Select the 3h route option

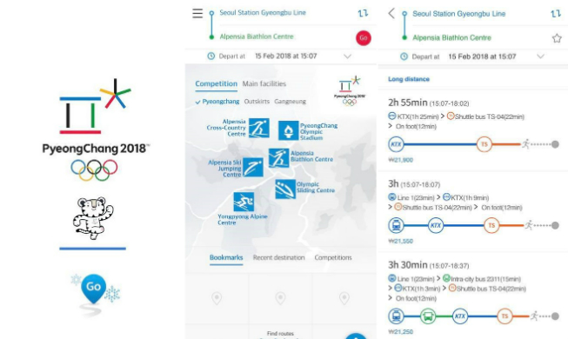click(473, 212)
